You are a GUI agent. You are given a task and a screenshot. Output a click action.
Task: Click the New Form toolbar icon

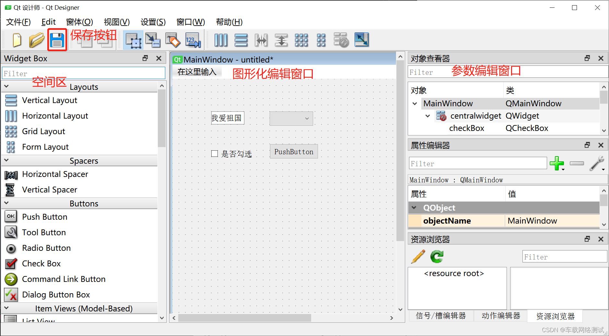pos(17,40)
